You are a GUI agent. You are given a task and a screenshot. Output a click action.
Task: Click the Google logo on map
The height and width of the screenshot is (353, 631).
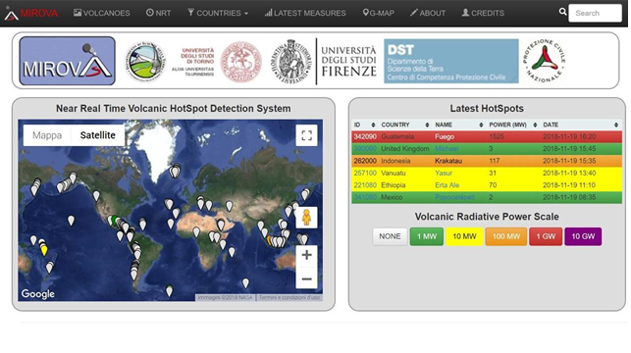38,294
